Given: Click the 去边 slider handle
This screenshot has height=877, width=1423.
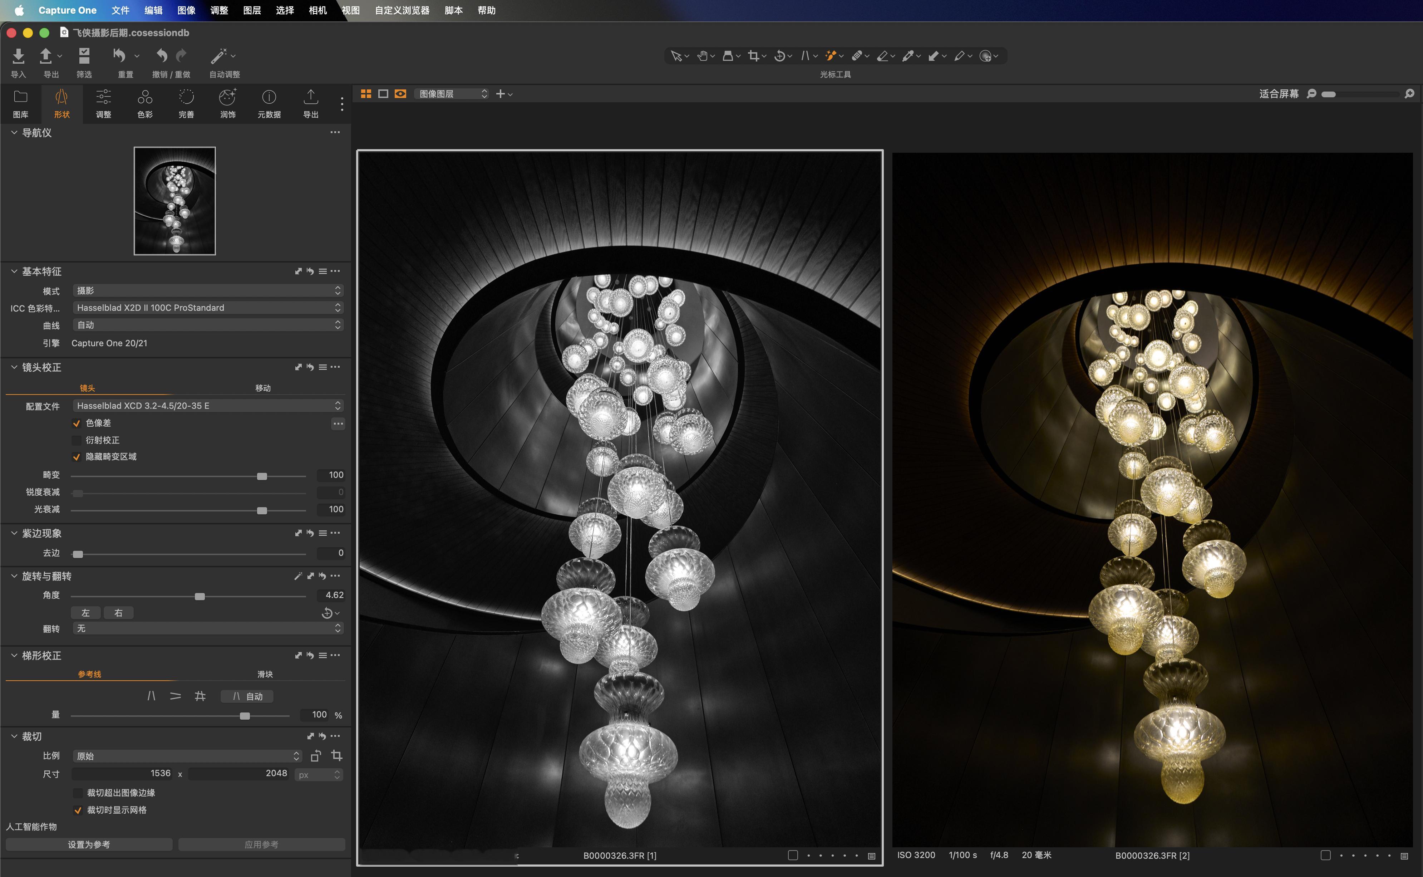Looking at the screenshot, I should point(78,554).
